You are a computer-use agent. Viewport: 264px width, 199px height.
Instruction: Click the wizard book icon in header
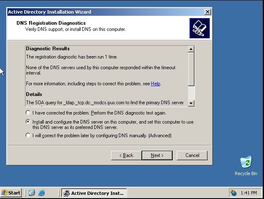[199, 28]
